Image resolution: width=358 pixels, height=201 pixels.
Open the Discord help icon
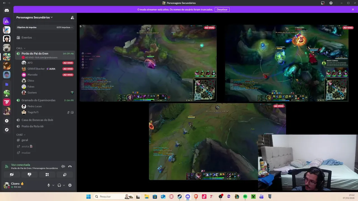[x=331, y=3]
